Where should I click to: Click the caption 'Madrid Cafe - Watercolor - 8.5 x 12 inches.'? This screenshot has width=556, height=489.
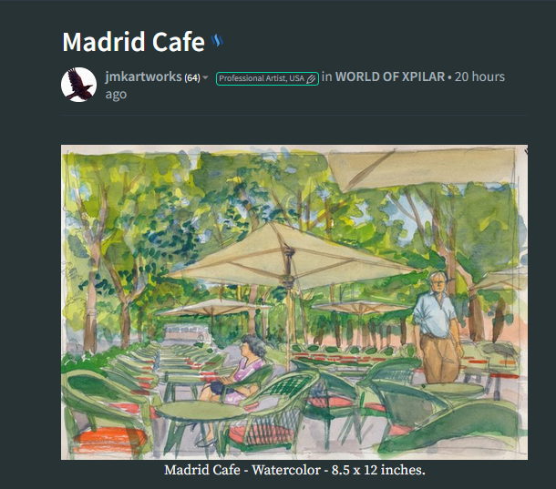(x=294, y=470)
